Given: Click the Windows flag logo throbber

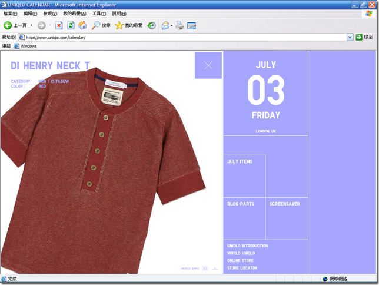Looking at the screenshot, I should 369,14.
